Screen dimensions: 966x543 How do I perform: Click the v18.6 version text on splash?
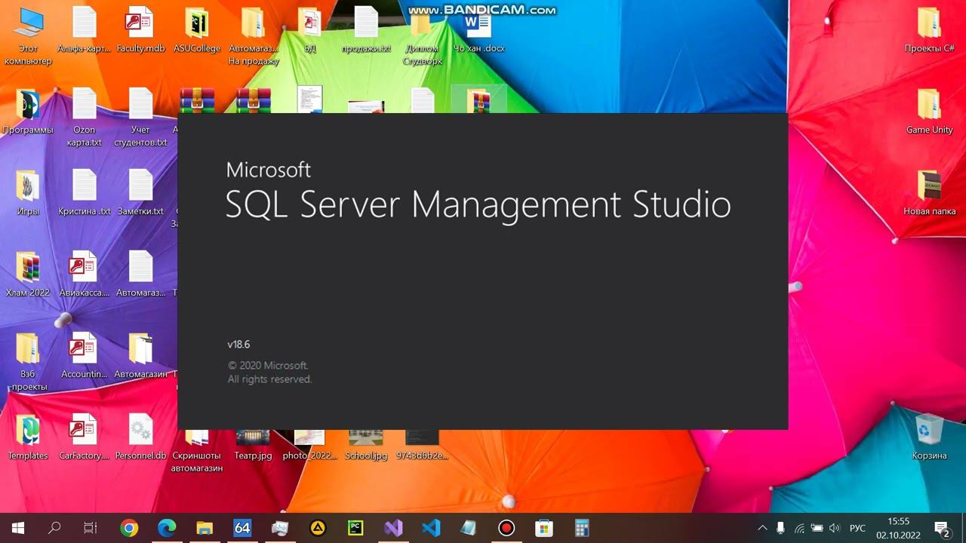(238, 345)
